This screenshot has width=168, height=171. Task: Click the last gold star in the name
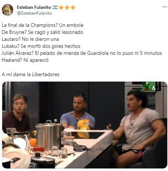pos(73,7)
